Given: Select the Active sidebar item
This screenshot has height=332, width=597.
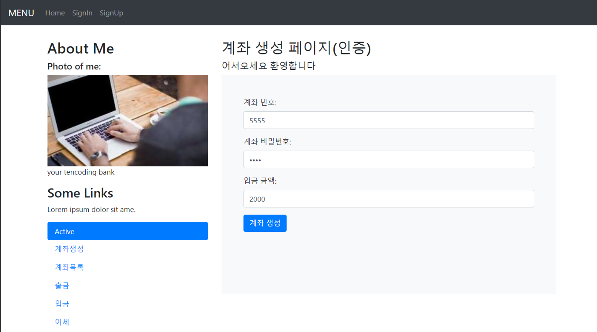Looking at the screenshot, I should [x=127, y=231].
